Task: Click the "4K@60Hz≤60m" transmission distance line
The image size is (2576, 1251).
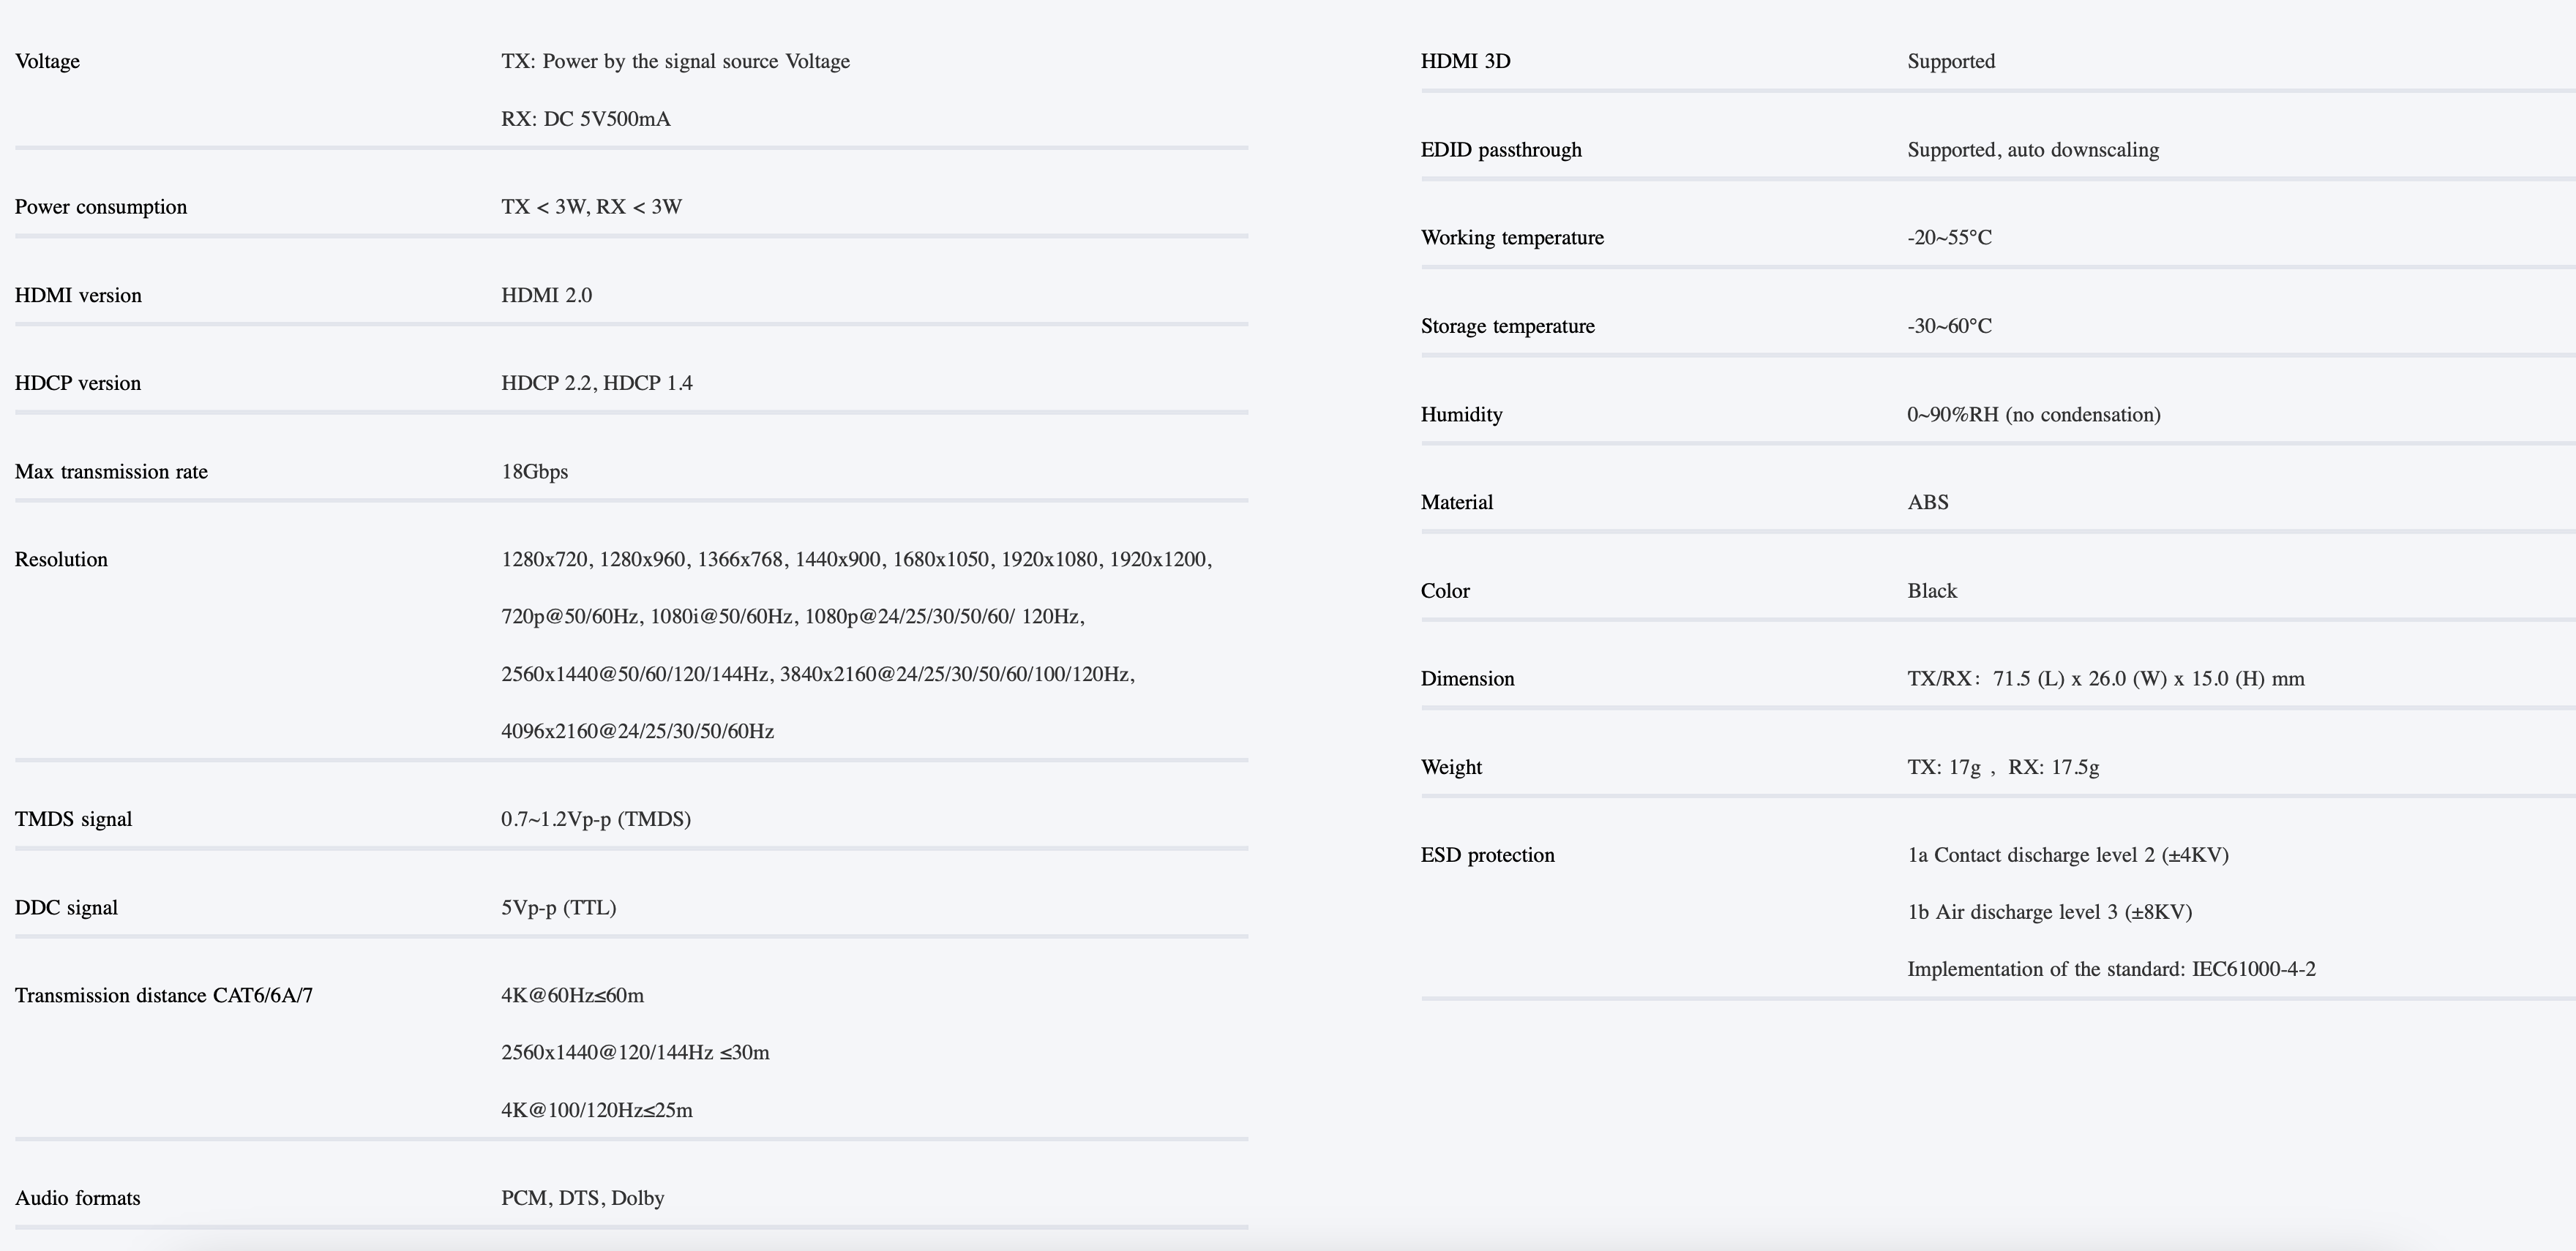Action: click(572, 995)
